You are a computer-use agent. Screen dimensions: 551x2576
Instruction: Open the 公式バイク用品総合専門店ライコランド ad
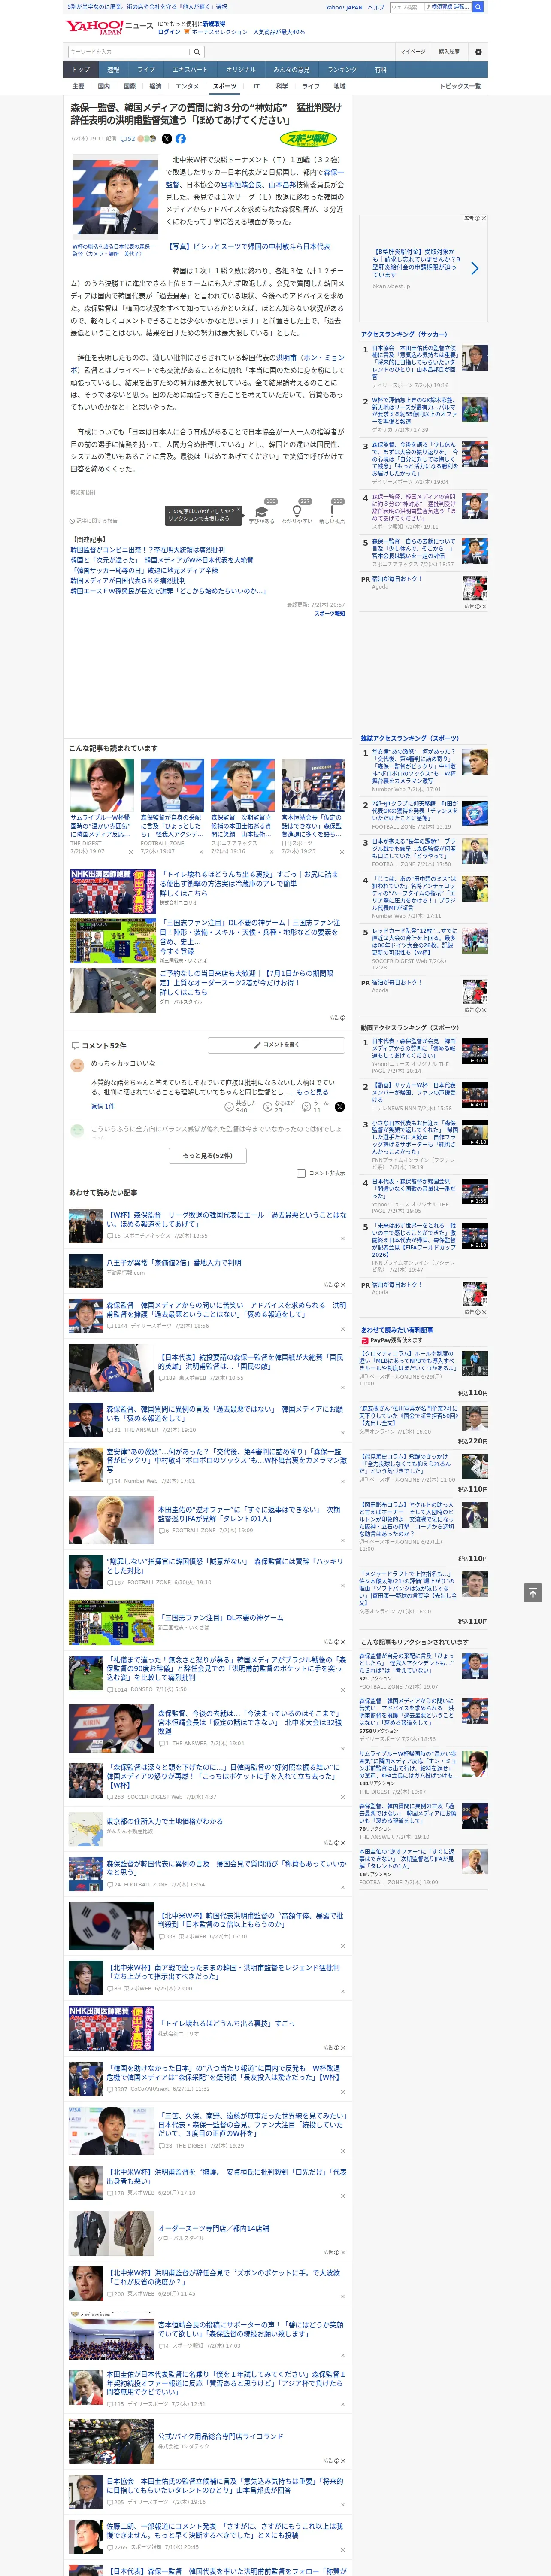(220, 2437)
